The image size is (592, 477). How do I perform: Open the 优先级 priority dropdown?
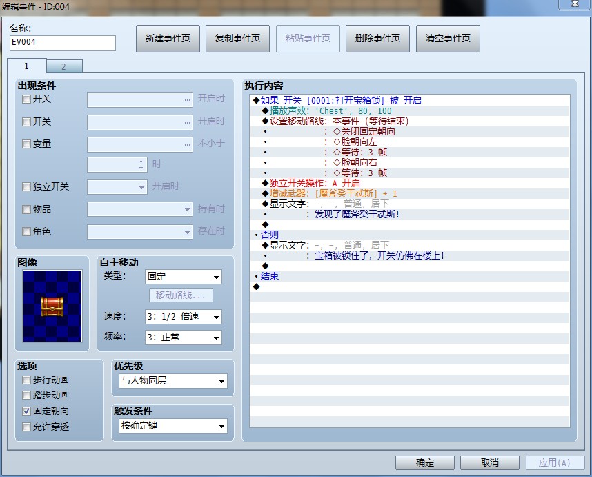pos(172,381)
